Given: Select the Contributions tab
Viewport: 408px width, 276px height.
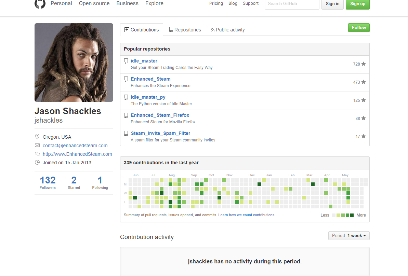Looking at the screenshot, I should point(142,30).
